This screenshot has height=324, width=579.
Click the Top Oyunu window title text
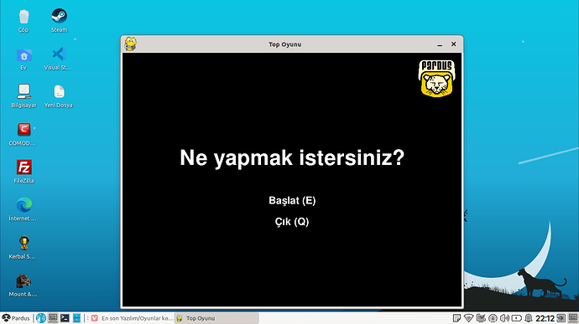point(284,44)
